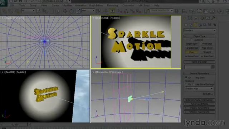Open the Tools menu
This screenshot has height=129, width=229.
coord(22,5)
